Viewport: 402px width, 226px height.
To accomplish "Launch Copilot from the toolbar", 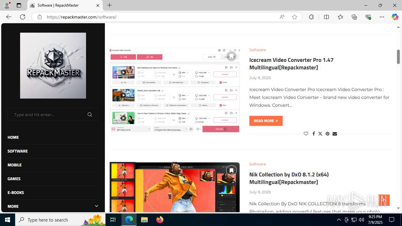I will click(395, 17).
